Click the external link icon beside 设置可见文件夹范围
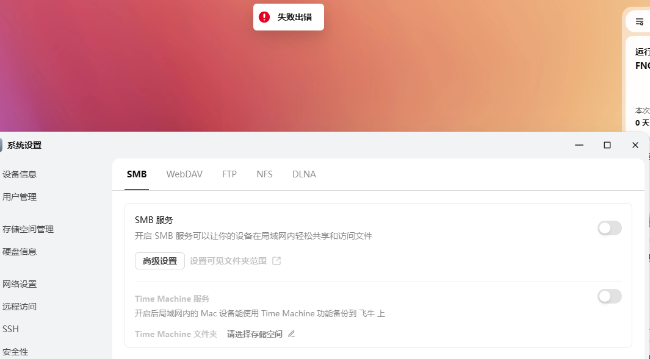Screen dimensions: 650x359 pyautogui.click(x=278, y=260)
